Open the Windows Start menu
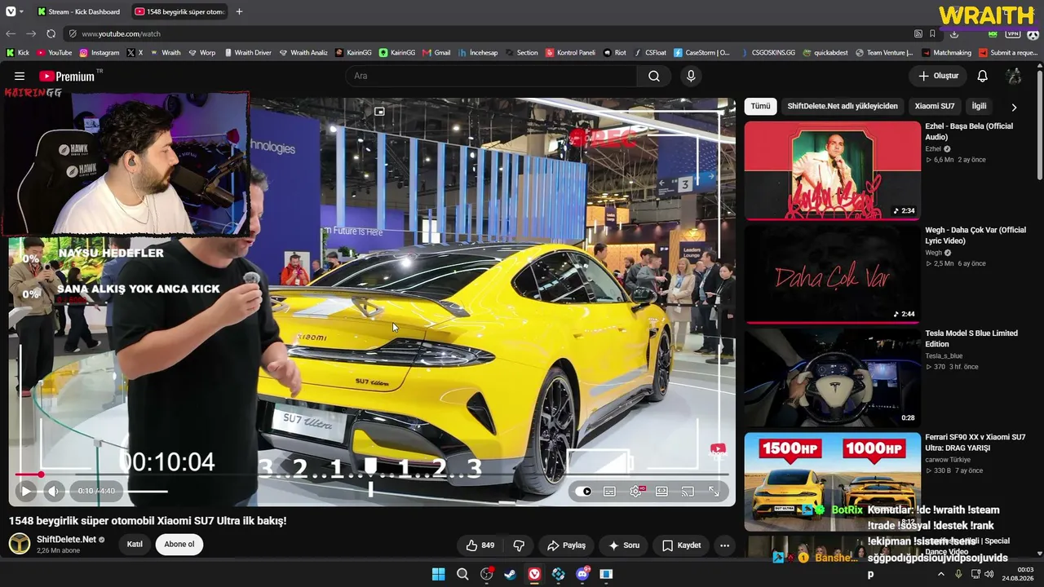This screenshot has width=1044, height=587. [x=438, y=574]
